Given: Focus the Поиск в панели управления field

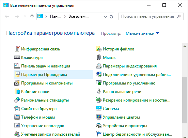Looking at the screenshot, I should click(151, 16).
